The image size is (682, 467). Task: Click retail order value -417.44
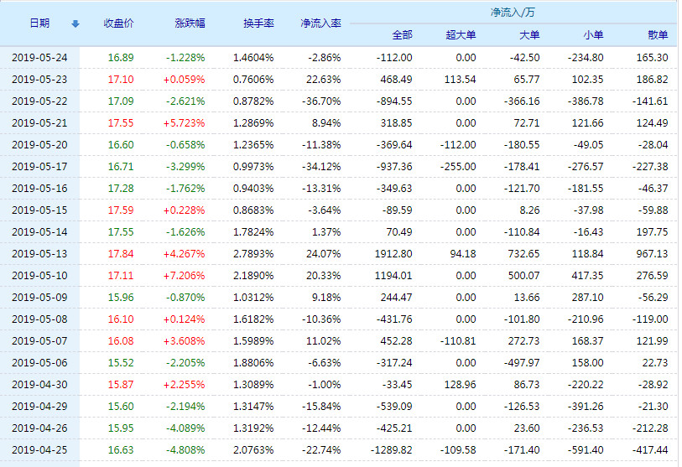point(650,450)
